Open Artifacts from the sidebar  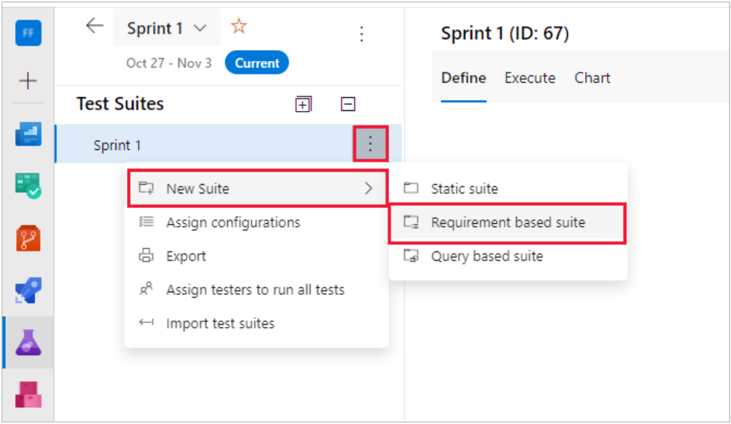tap(28, 394)
